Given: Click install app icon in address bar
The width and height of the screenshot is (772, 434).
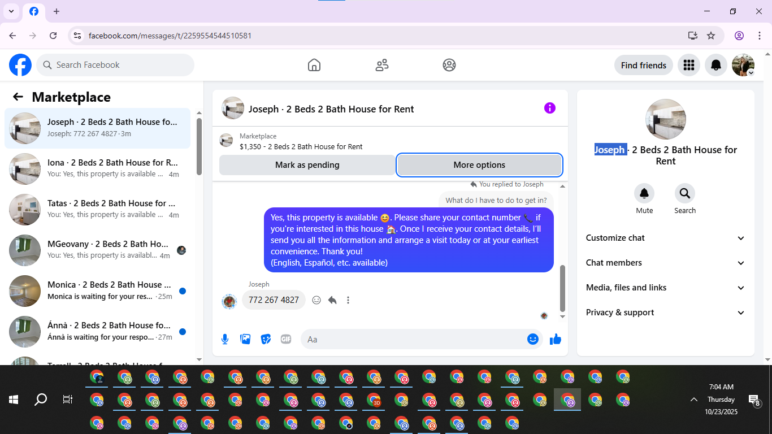Looking at the screenshot, I should 693,36.
